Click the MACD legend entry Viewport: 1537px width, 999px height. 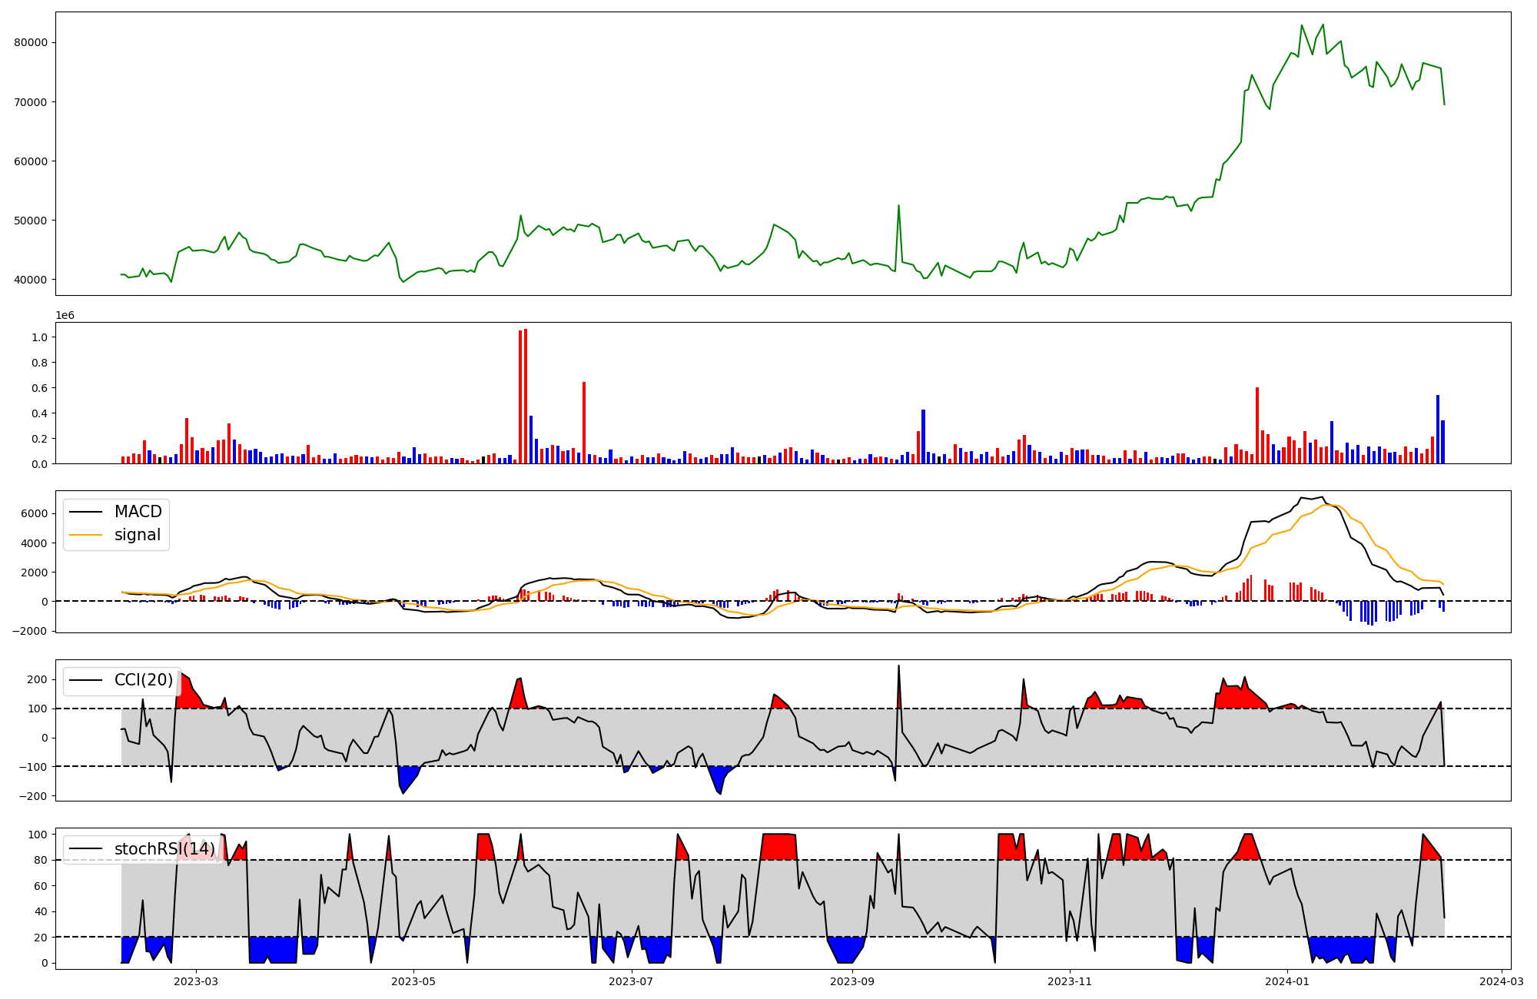point(138,512)
